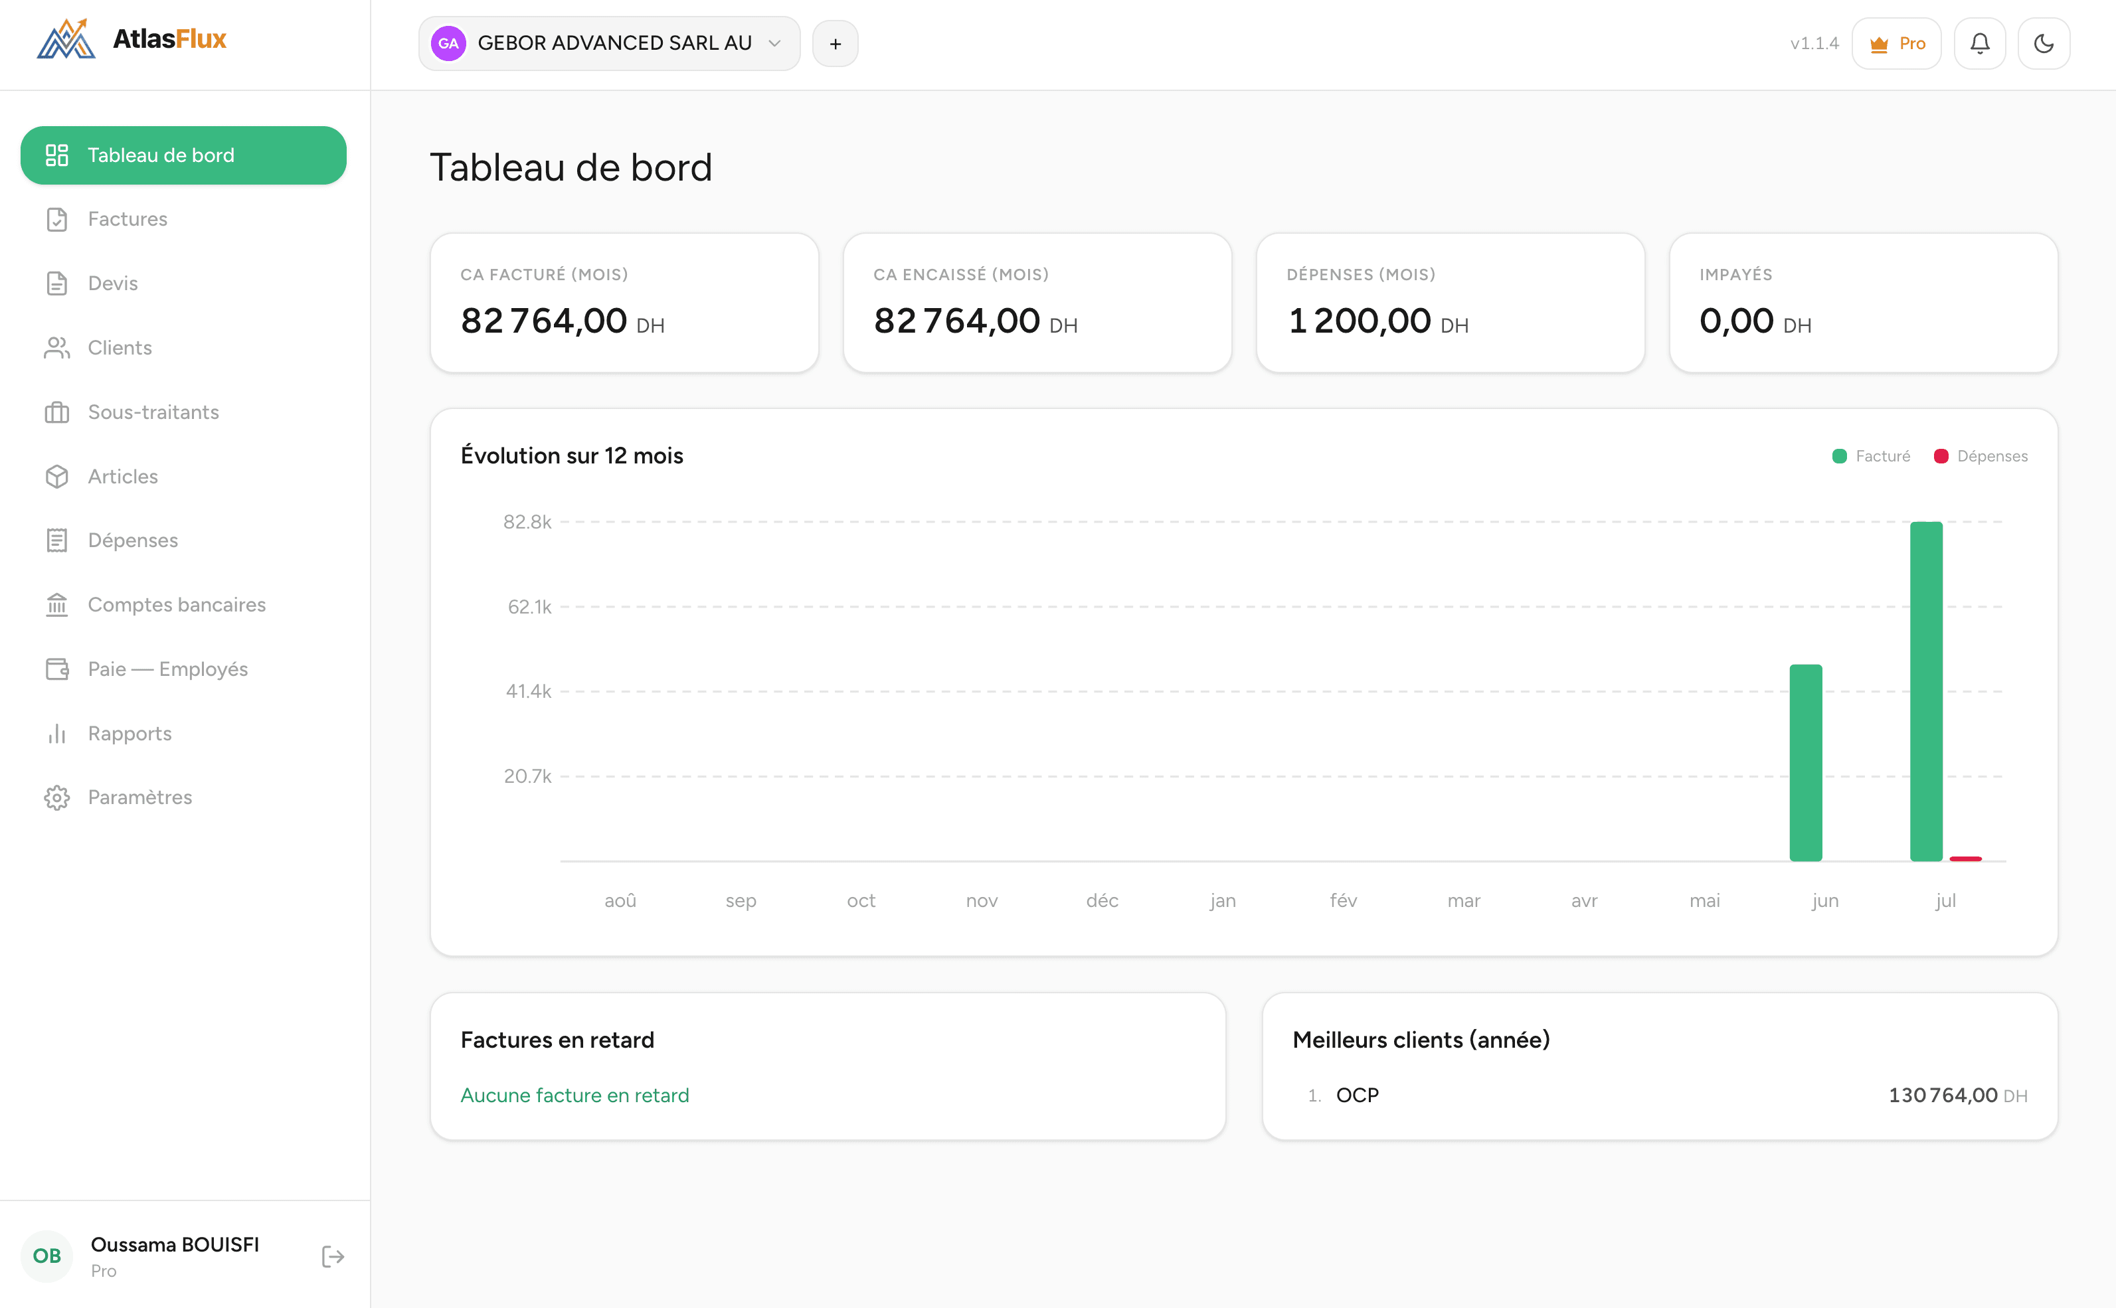Click the CA ENCAISSÉ (MOIS) card
This screenshot has height=1308, width=2116.
point(1037,303)
